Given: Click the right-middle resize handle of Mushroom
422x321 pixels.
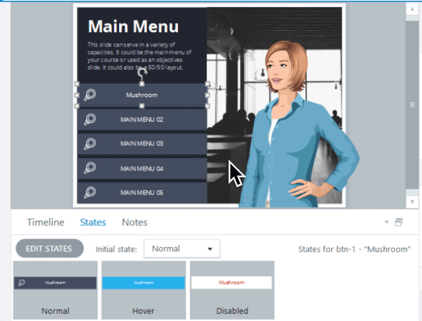Looking at the screenshot, I should tap(207, 95).
